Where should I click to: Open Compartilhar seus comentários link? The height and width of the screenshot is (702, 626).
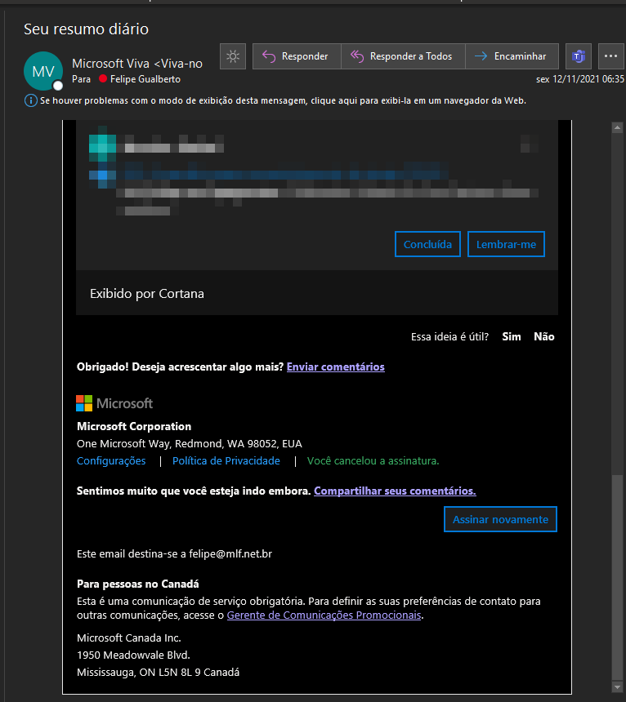pos(395,491)
